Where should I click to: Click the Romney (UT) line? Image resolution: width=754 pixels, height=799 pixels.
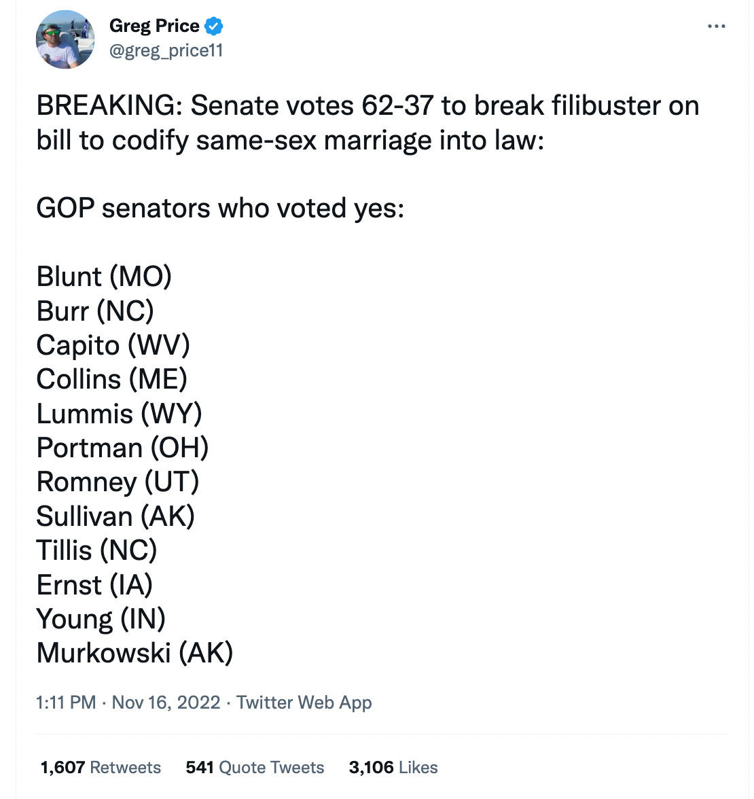pyautogui.click(x=118, y=482)
